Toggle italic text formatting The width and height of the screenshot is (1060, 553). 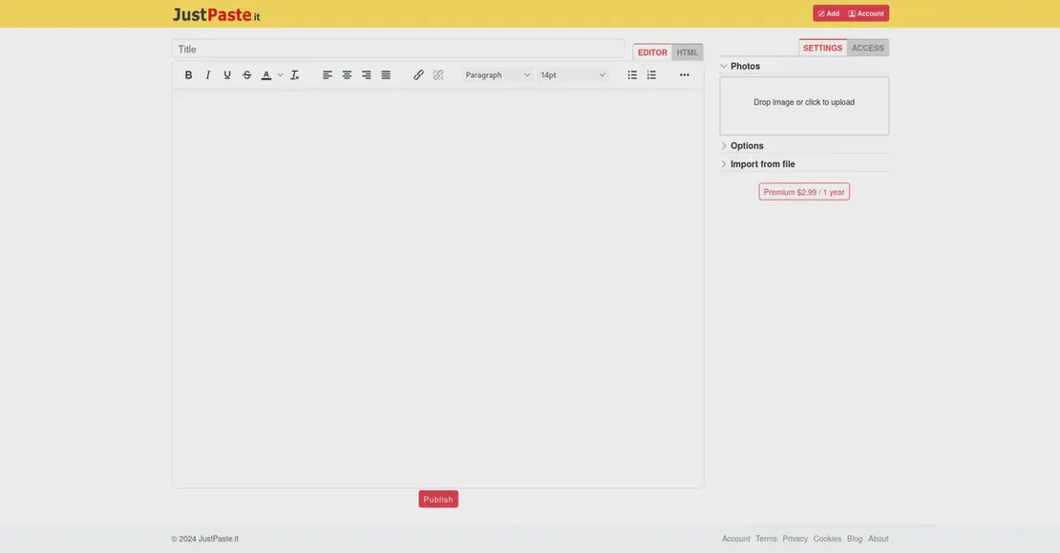click(208, 74)
